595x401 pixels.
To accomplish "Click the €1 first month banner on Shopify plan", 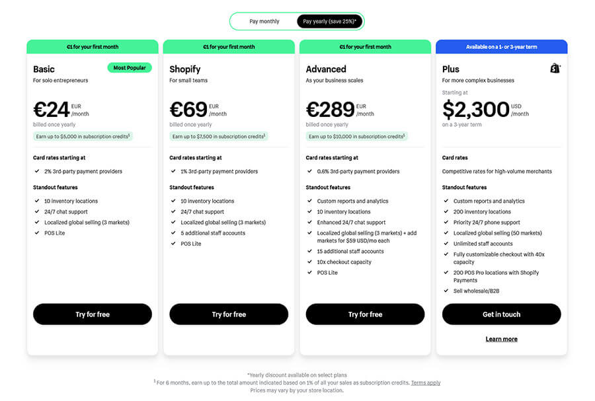I will (x=228, y=46).
